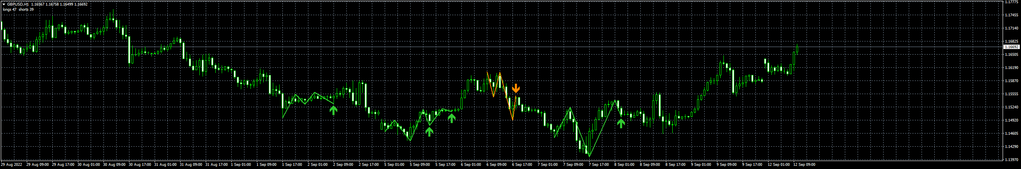This screenshot has width=1021, height=169.
Task: Click the '7 Sep 09:00' time axis label
Action: point(574,165)
